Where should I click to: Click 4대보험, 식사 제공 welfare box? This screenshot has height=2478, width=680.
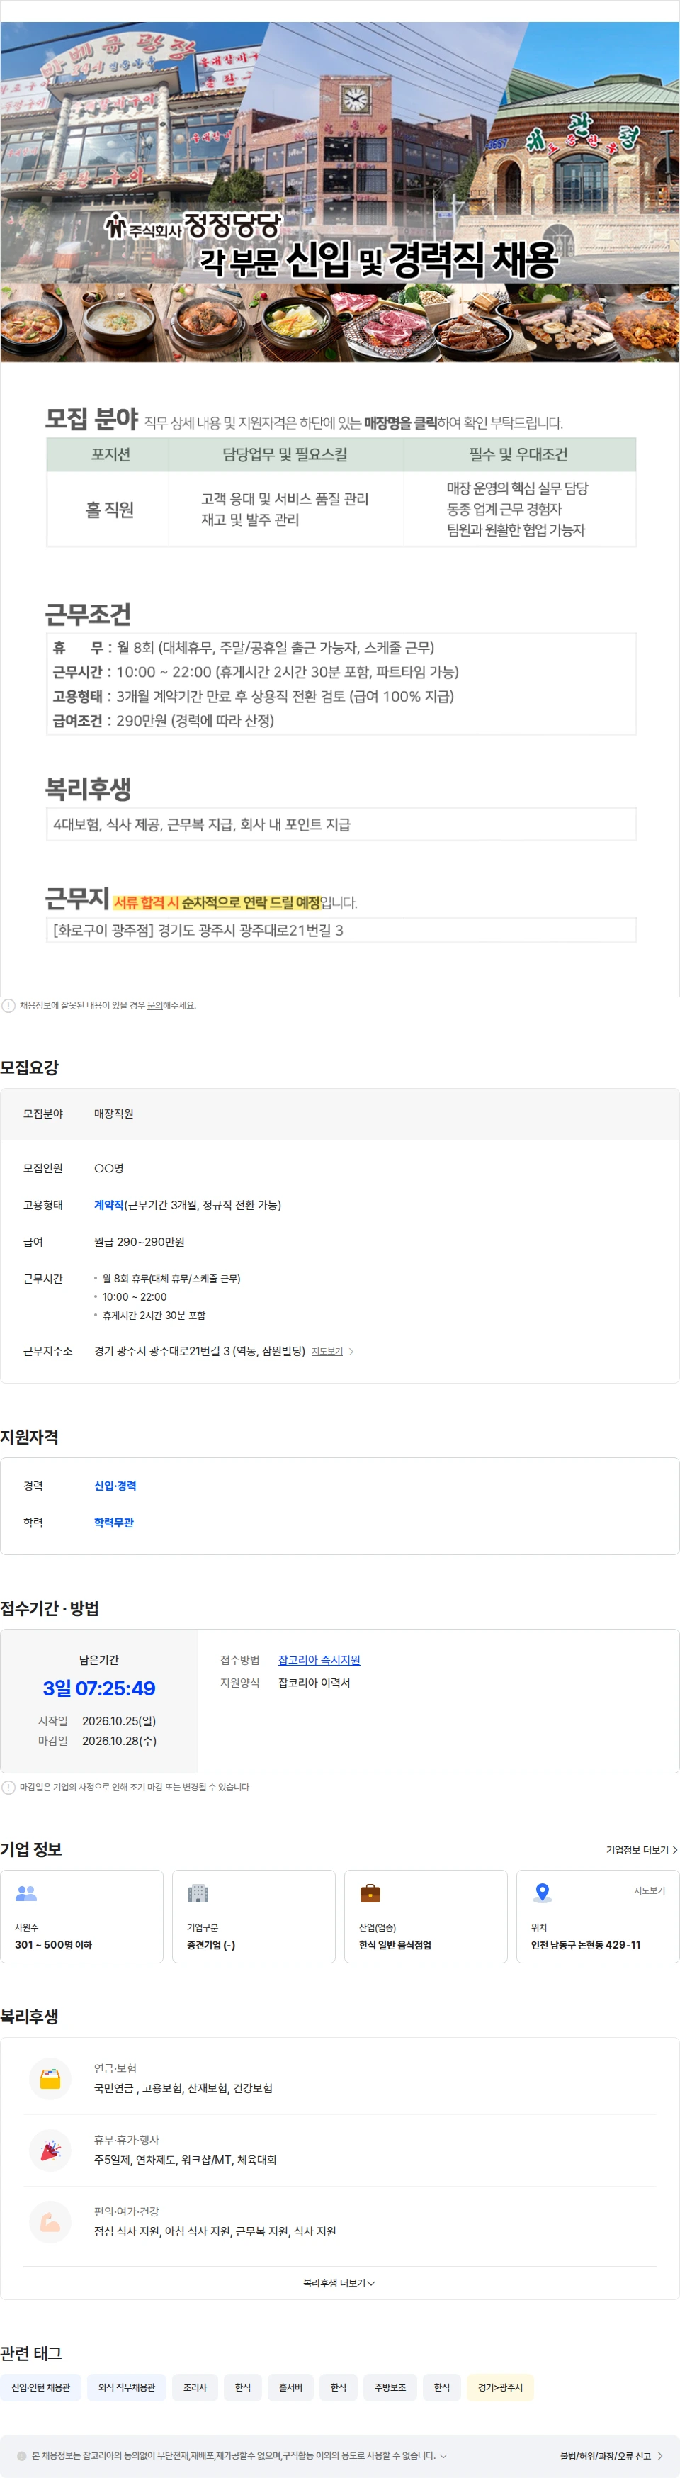(341, 824)
